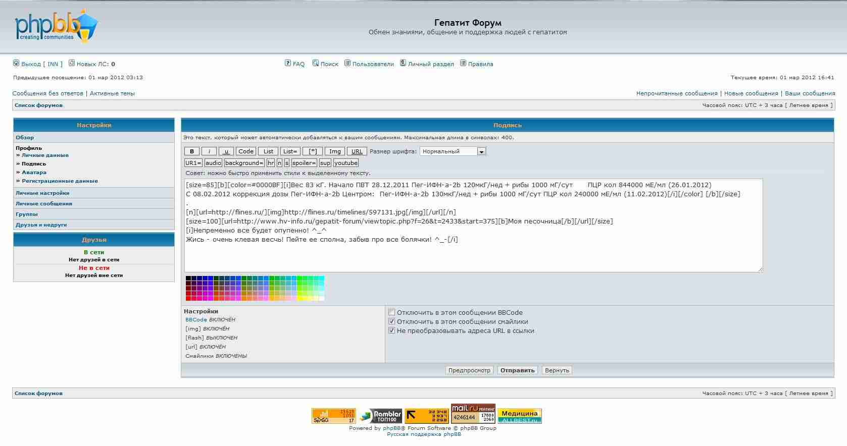Viewport: 847px width, 446px height.
Task: Click the new private messages icon
Action: (72, 64)
